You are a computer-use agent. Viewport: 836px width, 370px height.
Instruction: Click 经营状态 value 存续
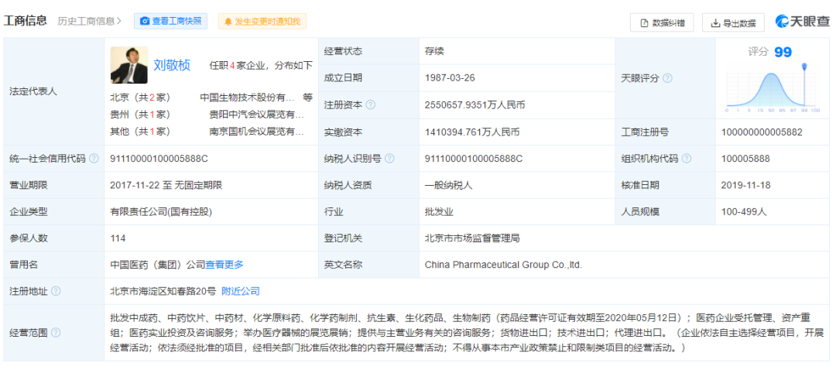point(434,51)
